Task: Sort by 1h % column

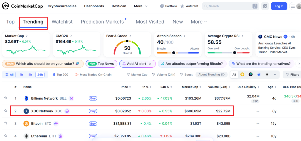Action: (147, 87)
